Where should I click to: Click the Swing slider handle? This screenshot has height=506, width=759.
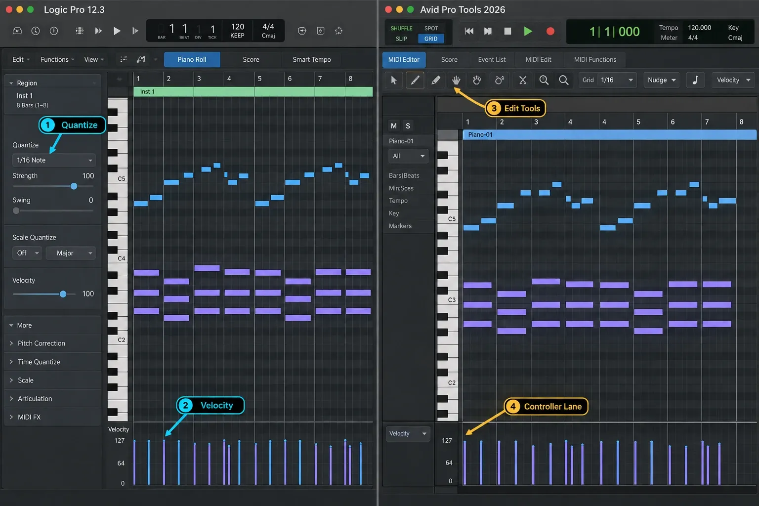tap(16, 211)
